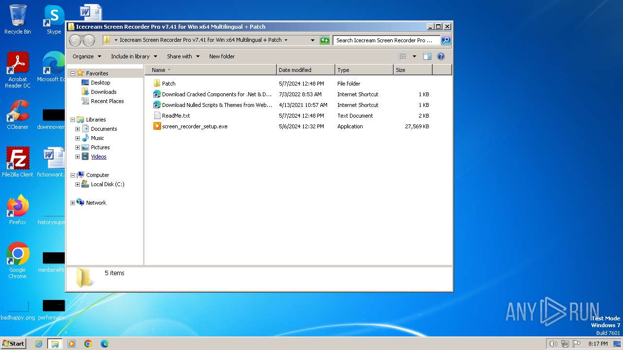Toggle the preview pane button

(427, 56)
